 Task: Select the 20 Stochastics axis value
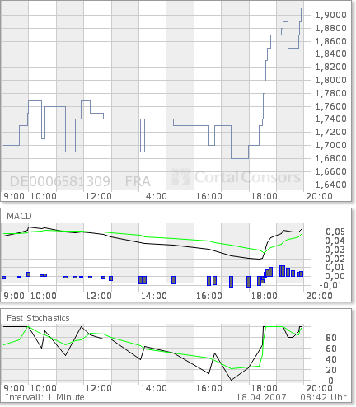[331, 370]
